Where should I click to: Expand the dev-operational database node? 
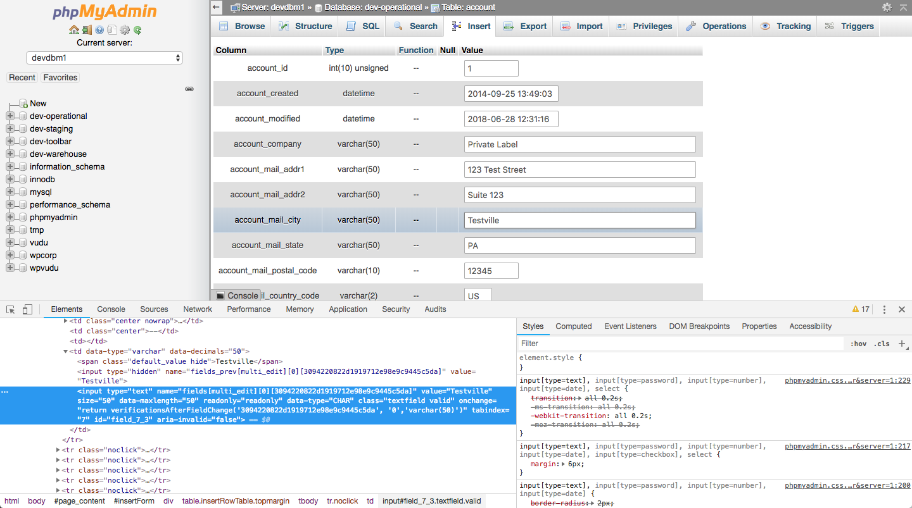click(x=10, y=116)
